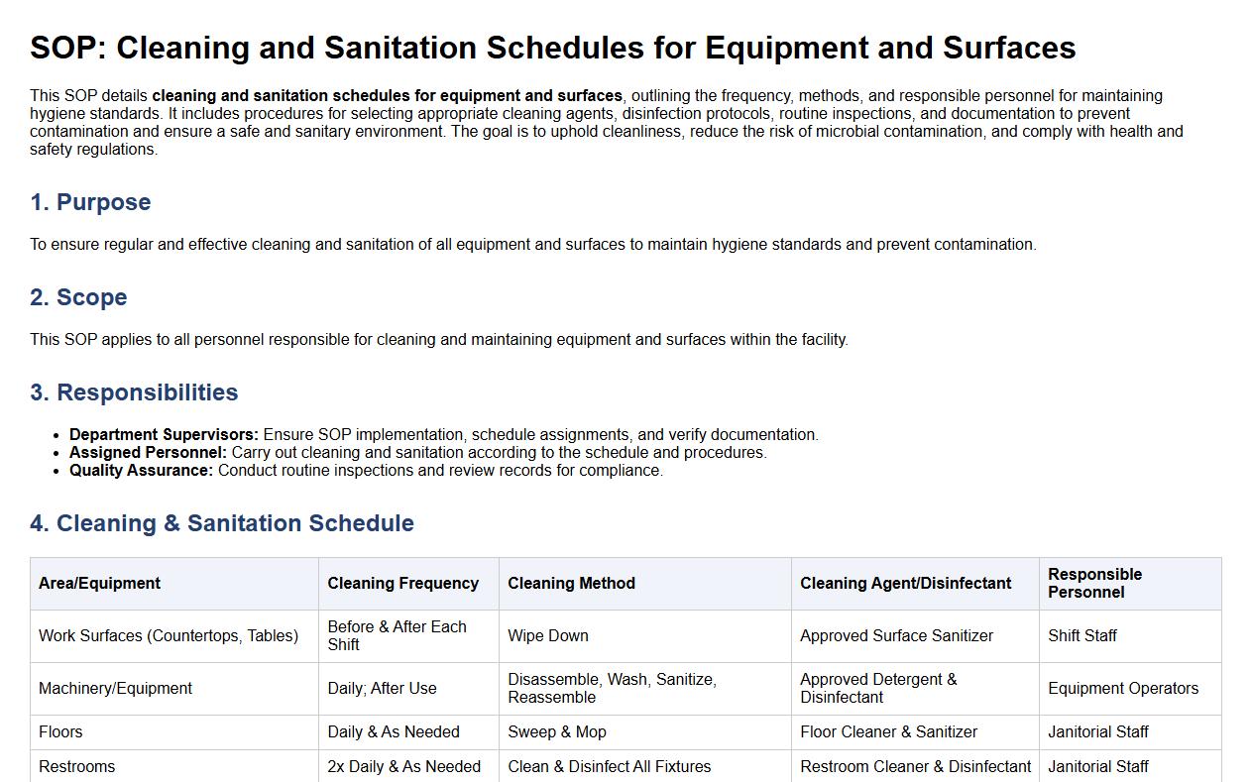Viewport: 1252px width, 782px height.
Task: Click the "Cleaning Agent/Disinfectant" column header
Action: point(905,583)
